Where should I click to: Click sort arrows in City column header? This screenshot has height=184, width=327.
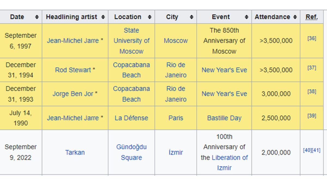(192, 17)
